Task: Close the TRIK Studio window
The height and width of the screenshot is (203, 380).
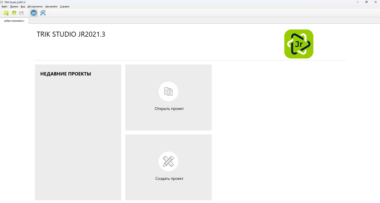Action: (x=375, y=2)
